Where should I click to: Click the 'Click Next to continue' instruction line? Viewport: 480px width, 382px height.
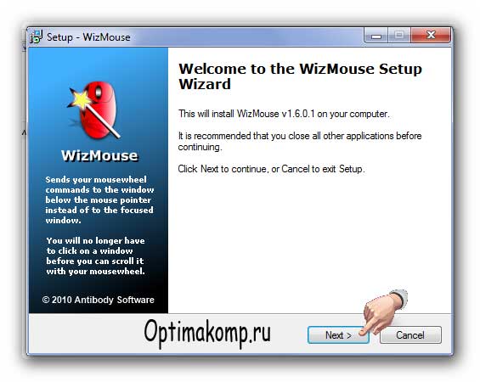[271, 169]
